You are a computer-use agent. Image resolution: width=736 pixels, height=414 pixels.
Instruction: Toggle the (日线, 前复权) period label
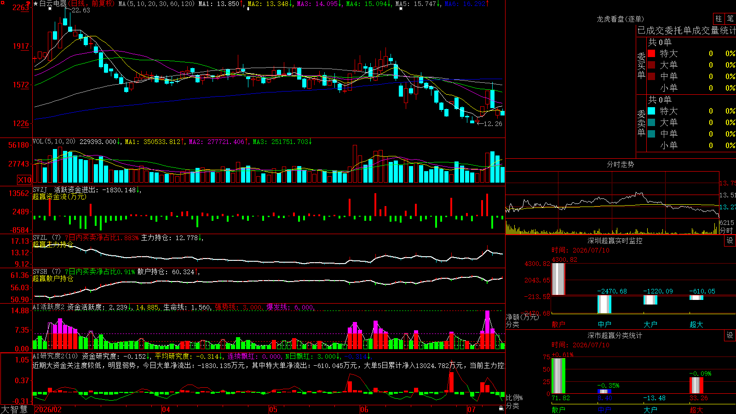tap(92, 4)
